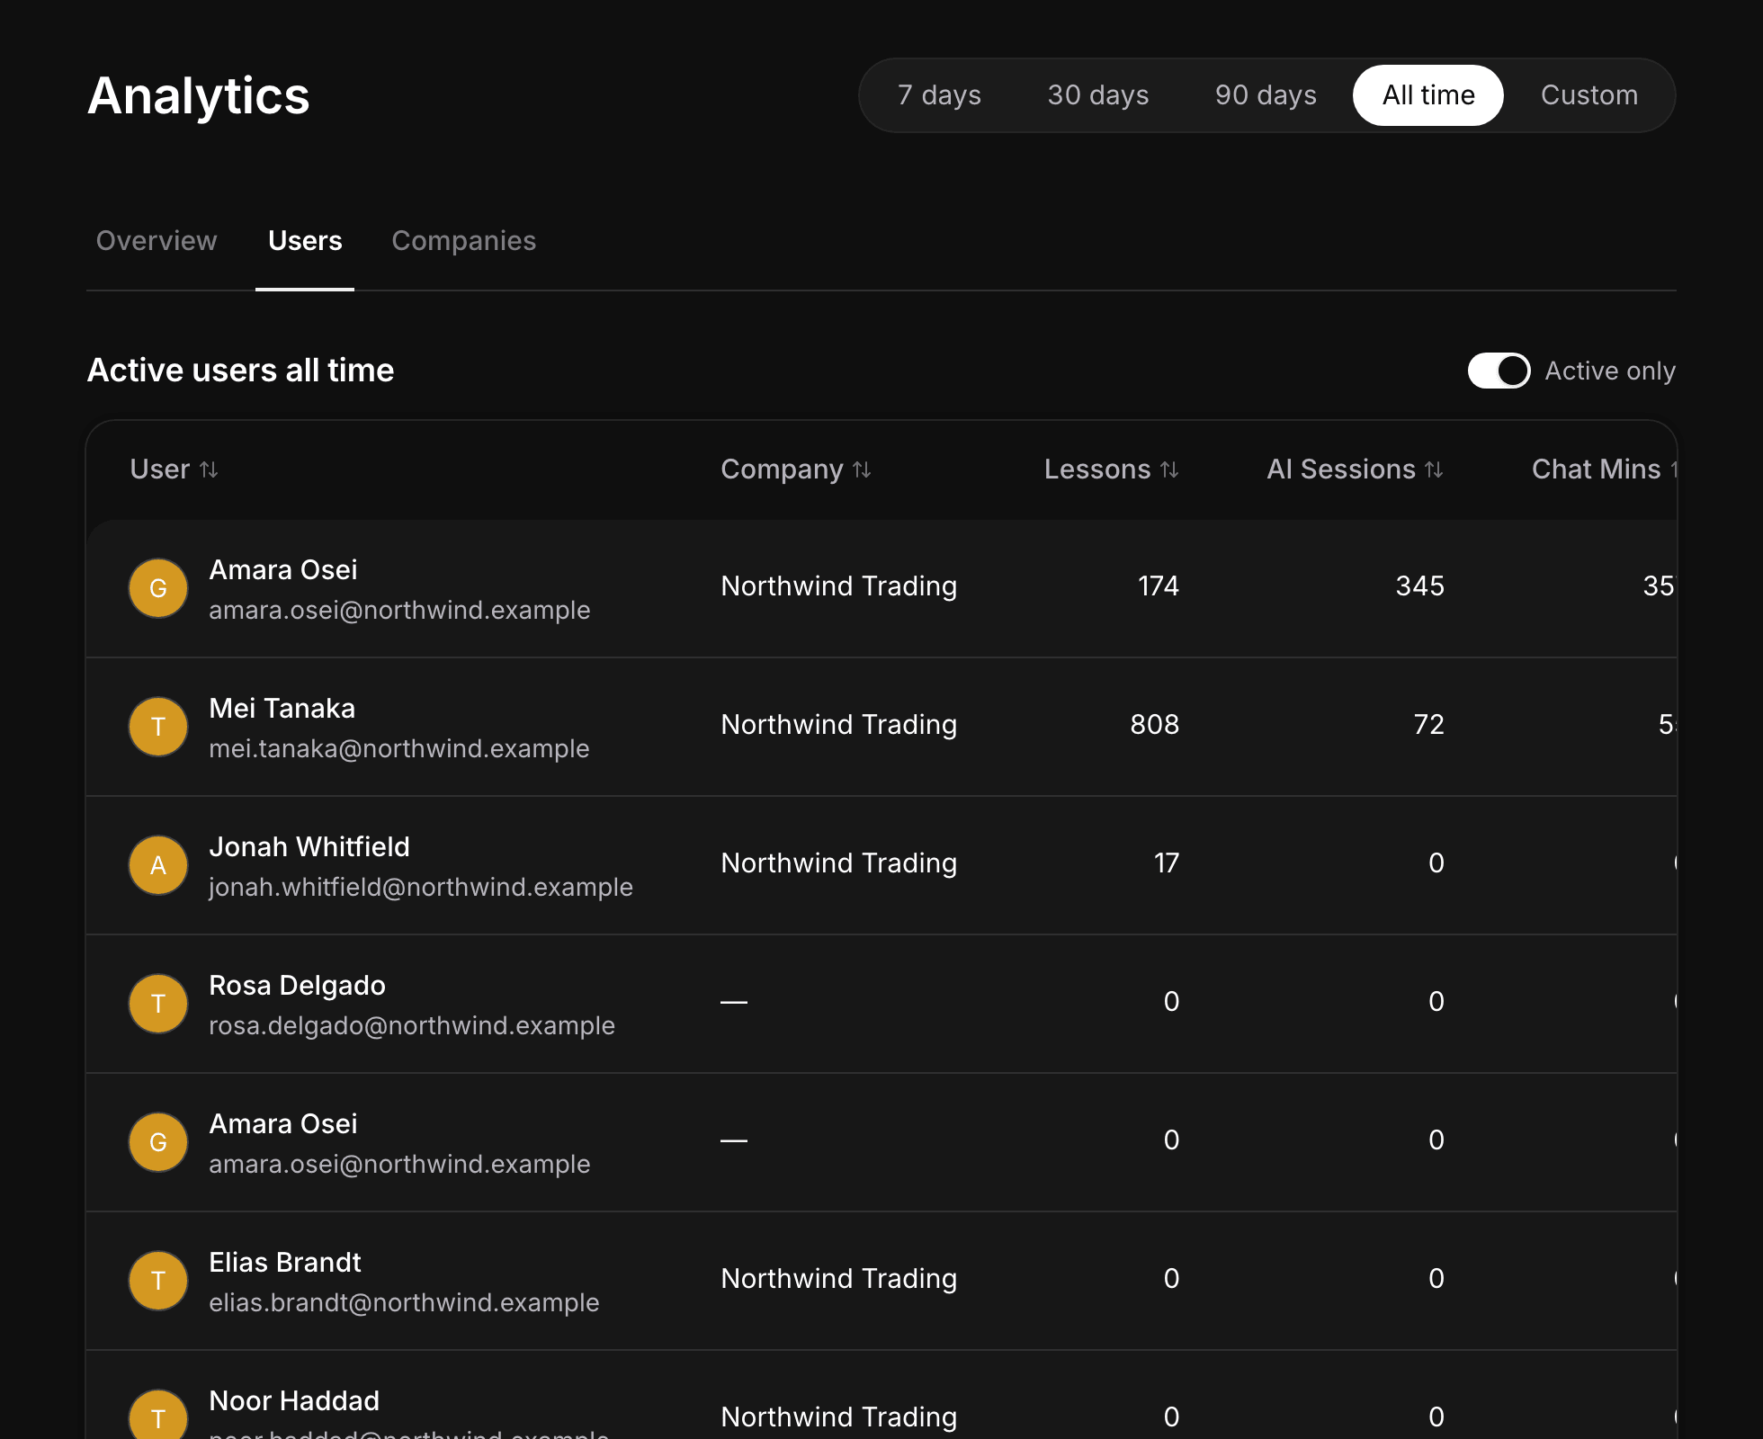Click Elias Brandt's T avatar
This screenshot has width=1763, height=1439.
[158, 1281]
